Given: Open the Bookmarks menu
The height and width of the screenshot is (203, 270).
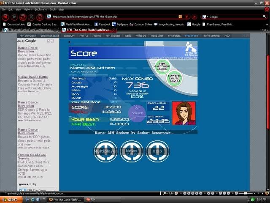Looking at the screenshot, I should click(41, 9).
